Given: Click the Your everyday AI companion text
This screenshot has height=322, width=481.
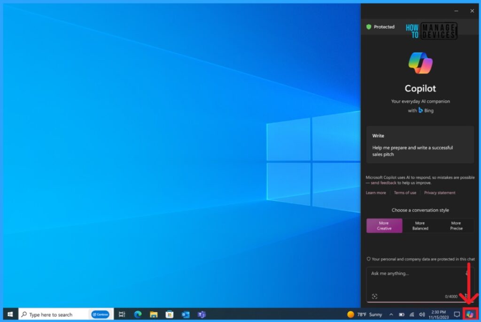Looking at the screenshot, I should 420,101.
